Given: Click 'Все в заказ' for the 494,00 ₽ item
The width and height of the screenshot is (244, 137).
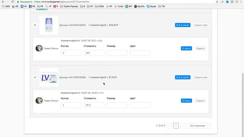Looking at the screenshot, I should coord(183,25).
